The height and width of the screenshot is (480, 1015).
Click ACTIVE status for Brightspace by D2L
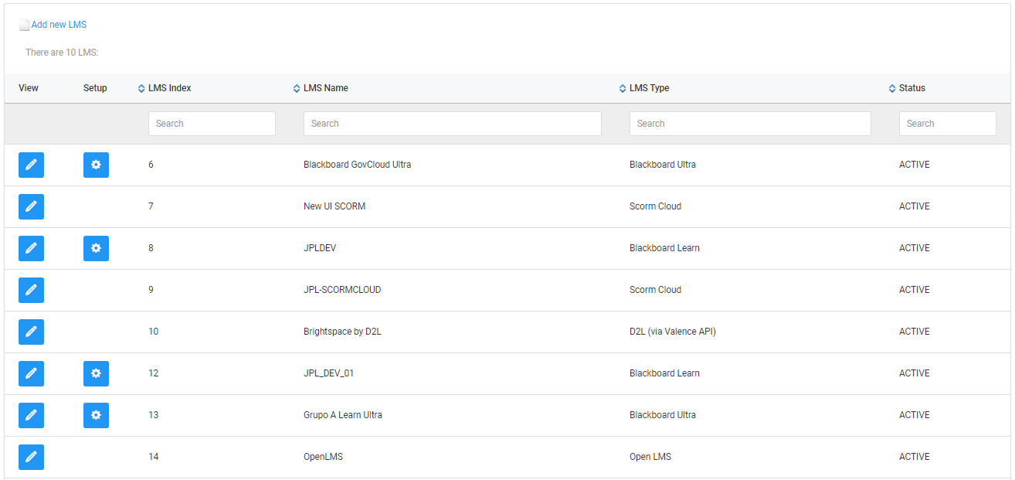point(915,332)
